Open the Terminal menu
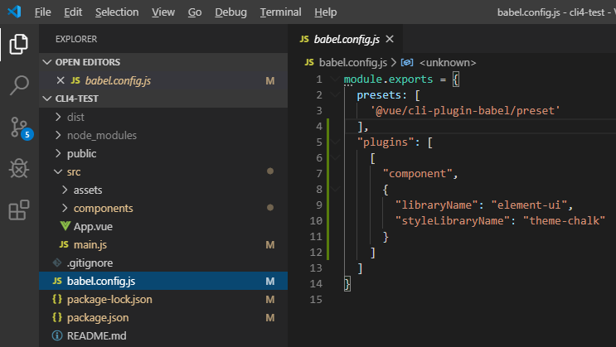Viewport: 616px width, 347px height. coord(280,12)
